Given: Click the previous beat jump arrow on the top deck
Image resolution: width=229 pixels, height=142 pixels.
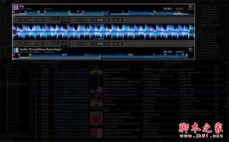Looking at the screenshot, I should pyautogui.click(x=53, y=19).
